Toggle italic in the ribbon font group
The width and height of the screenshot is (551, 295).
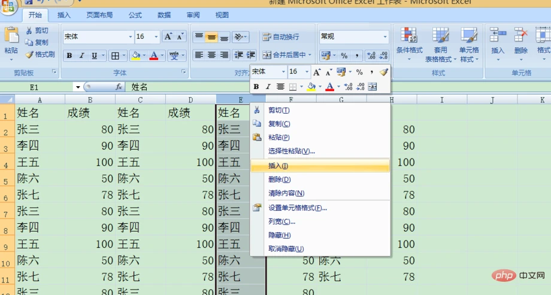[x=82, y=56]
